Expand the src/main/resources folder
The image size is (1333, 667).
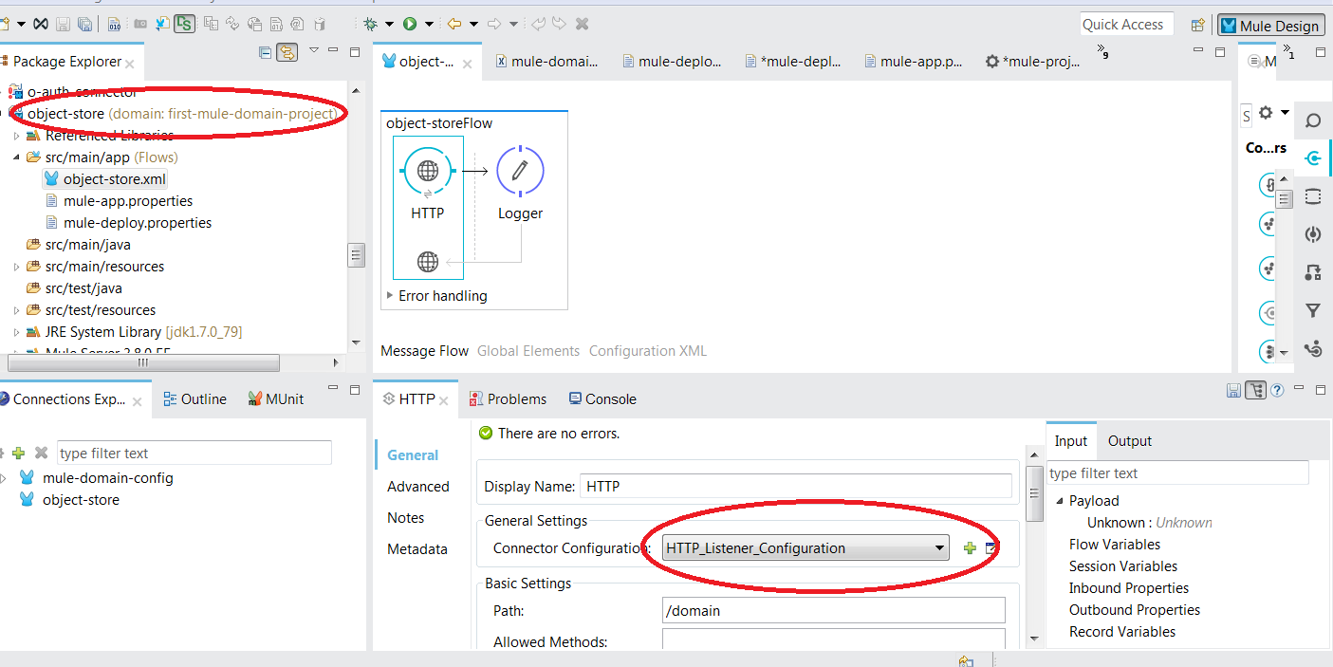16,267
